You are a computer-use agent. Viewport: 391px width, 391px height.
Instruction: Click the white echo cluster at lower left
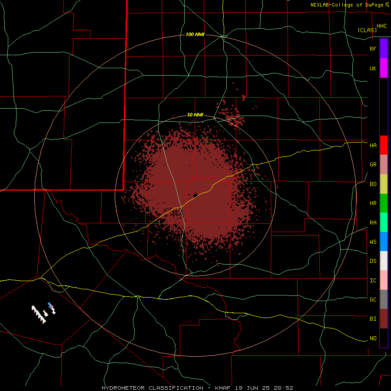(x=39, y=315)
